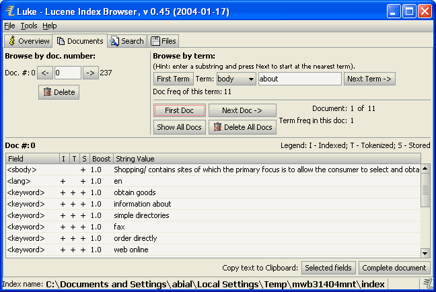Image resolution: width=436 pixels, height=292 pixels.
Task: Open the Files tab
Action: (163, 41)
